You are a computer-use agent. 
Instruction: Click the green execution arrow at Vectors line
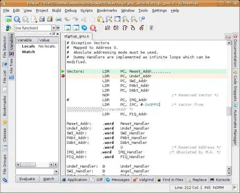click(63, 71)
